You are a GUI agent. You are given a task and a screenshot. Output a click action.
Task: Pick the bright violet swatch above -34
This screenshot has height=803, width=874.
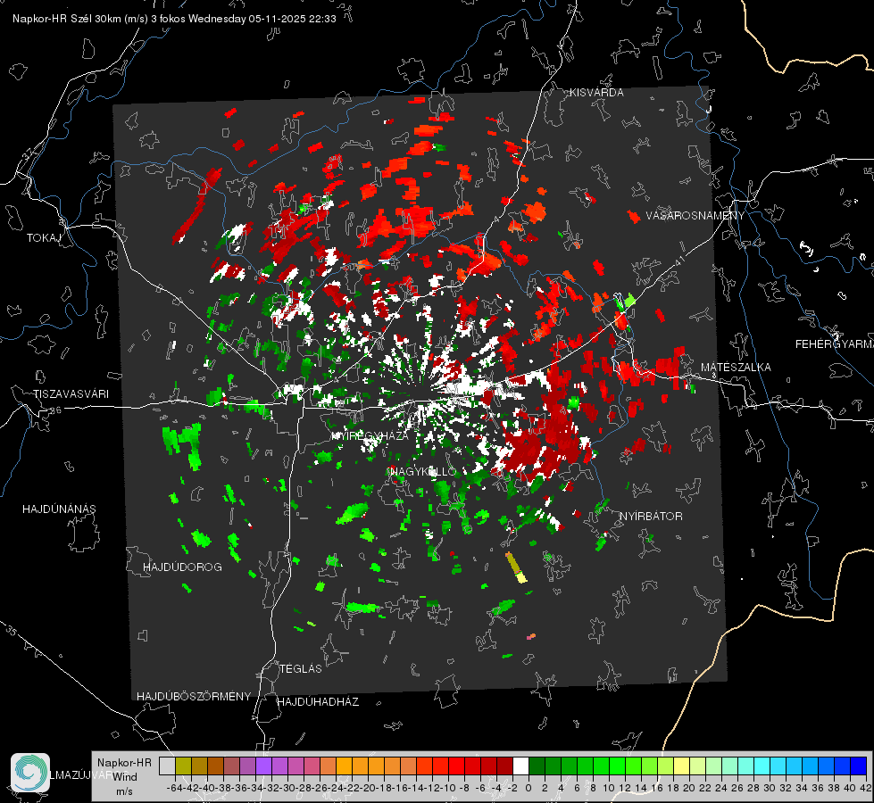pos(263,766)
